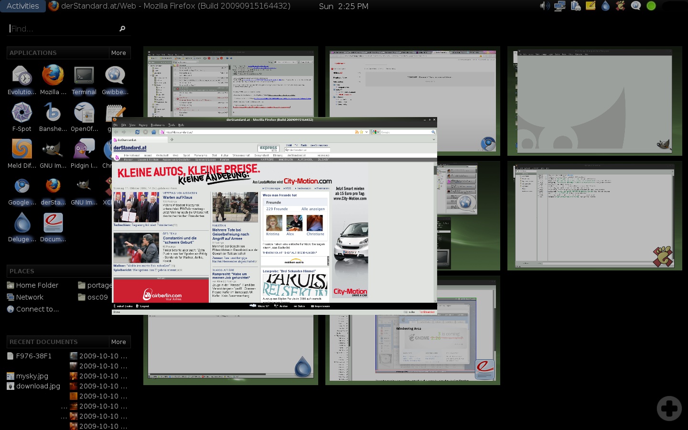Open the Pidgin messenger icon
The height and width of the screenshot is (430, 688).
click(84, 153)
